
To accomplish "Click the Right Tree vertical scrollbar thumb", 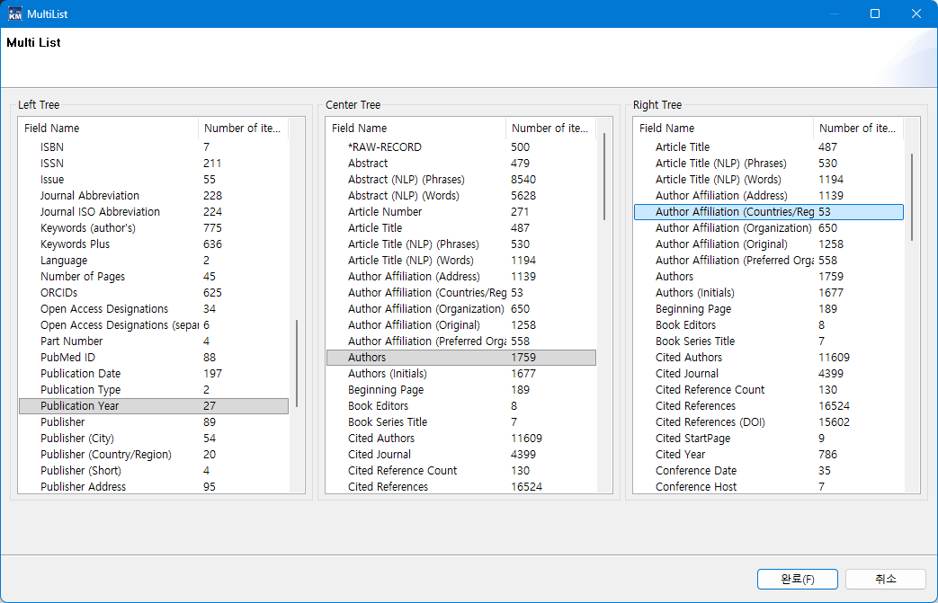I will 912,196.
